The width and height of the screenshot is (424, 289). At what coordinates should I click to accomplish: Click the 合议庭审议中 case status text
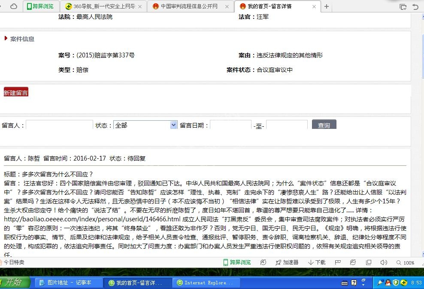pos(275,70)
